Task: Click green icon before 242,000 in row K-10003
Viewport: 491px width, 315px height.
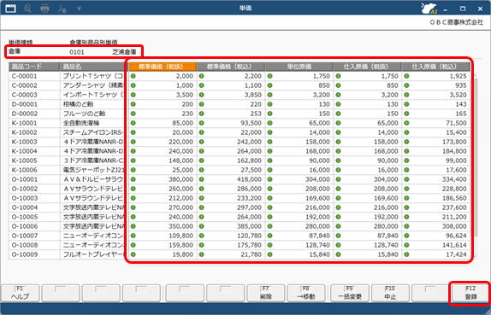Action: coord(201,142)
